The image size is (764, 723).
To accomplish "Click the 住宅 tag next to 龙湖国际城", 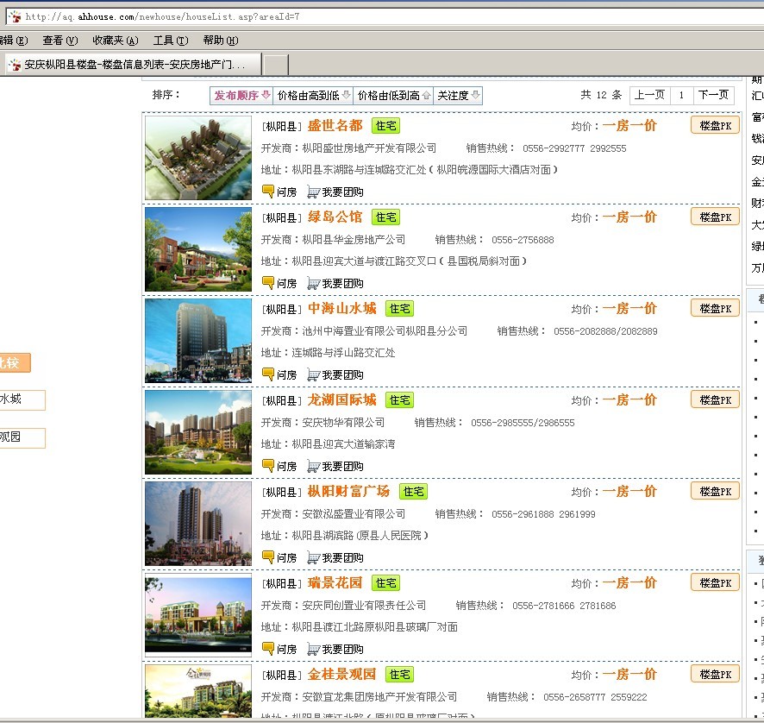I will (399, 399).
